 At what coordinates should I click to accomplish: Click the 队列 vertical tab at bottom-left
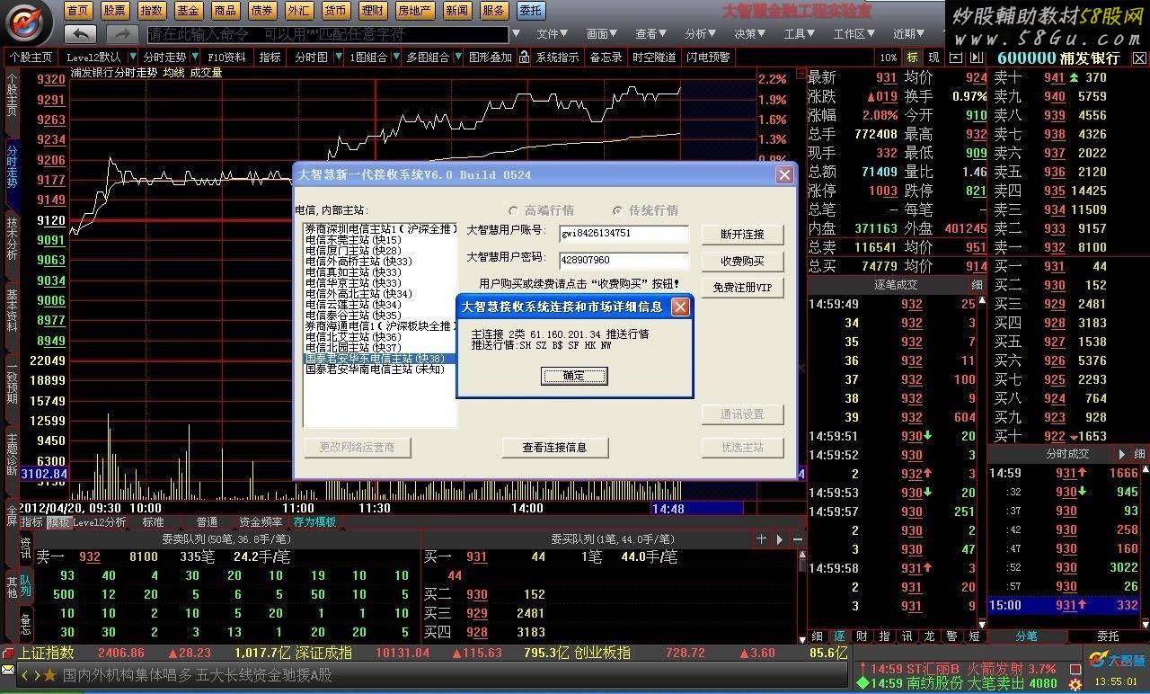24,587
